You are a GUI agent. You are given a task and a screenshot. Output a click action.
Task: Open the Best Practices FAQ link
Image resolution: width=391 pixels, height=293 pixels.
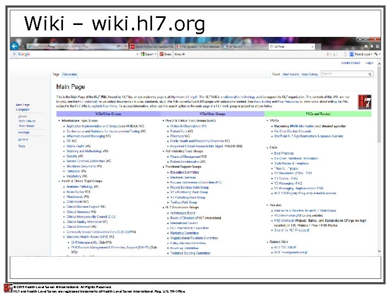[284, 153]
